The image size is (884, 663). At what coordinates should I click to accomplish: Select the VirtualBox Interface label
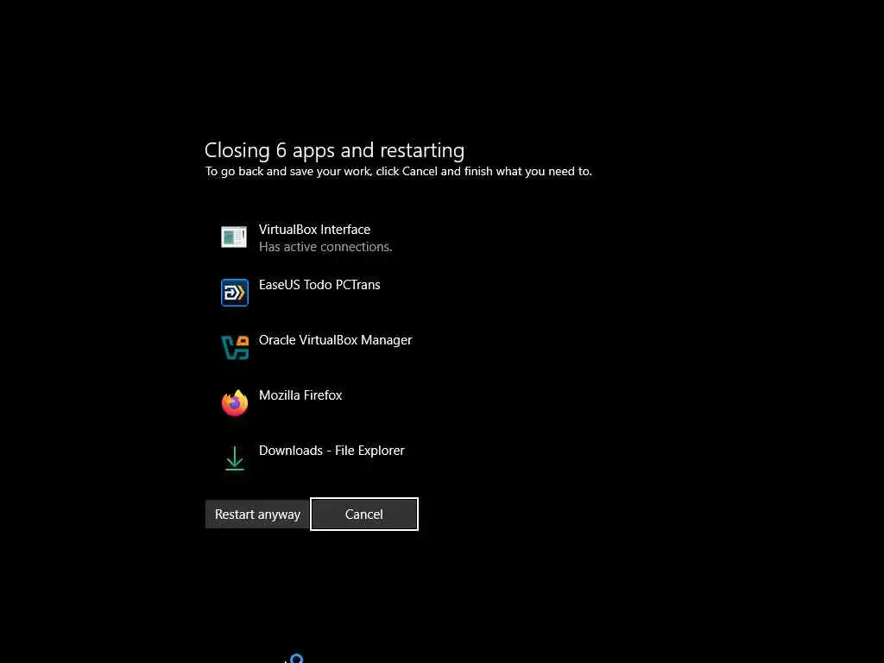(x=314, y=230)
